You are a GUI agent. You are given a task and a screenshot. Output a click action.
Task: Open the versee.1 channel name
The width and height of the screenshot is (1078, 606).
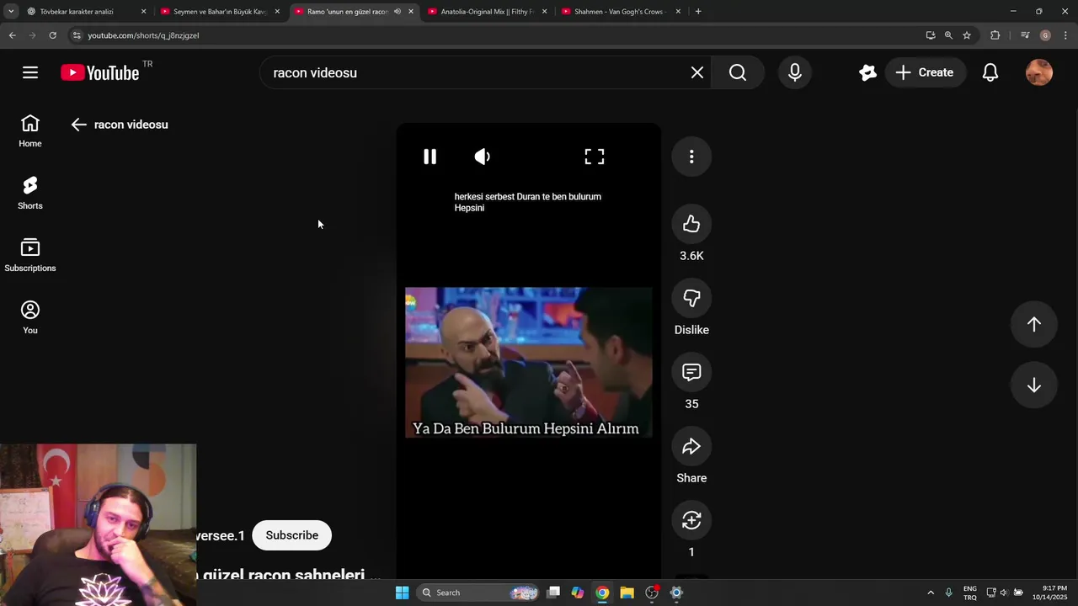click(x=221, y=535)
